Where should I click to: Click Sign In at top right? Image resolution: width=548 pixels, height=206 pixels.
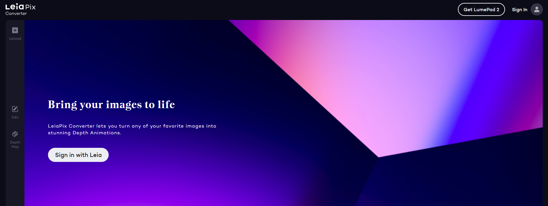click(519, 10)
